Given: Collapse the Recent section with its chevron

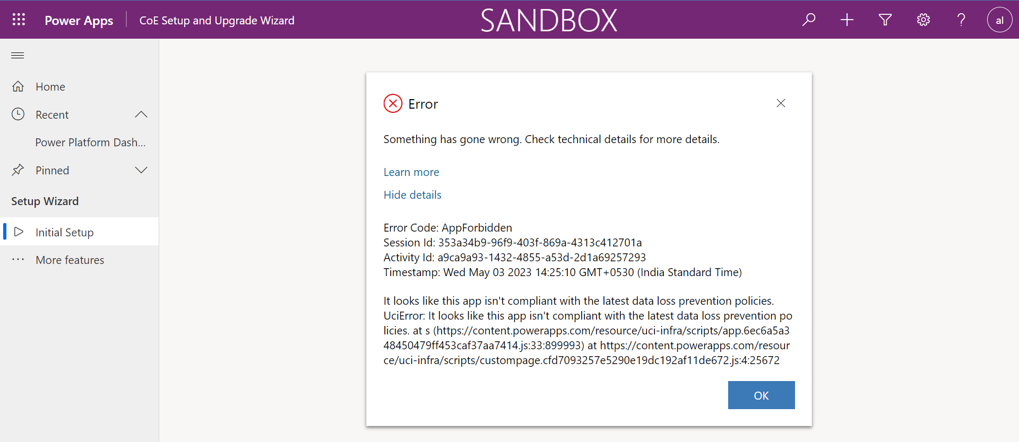Looking at the screenshot, I should click(141, 114).
